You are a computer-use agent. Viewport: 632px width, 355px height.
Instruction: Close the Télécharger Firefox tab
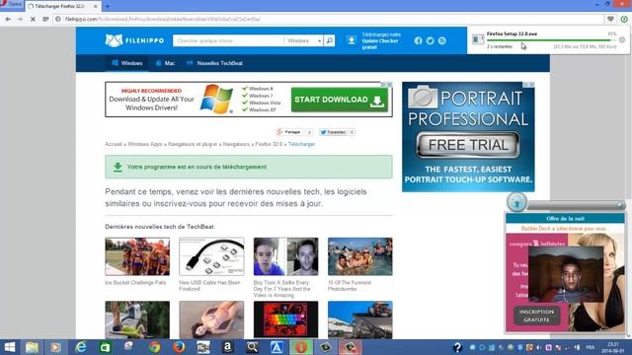click(x=96, y=7)
